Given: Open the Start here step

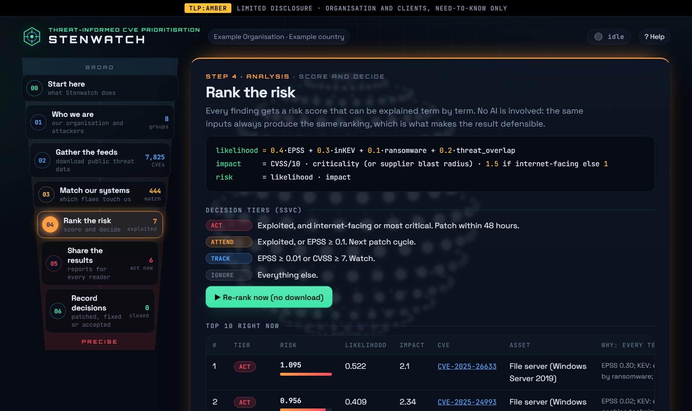Looking at the screenshot, I should (100, 88).
